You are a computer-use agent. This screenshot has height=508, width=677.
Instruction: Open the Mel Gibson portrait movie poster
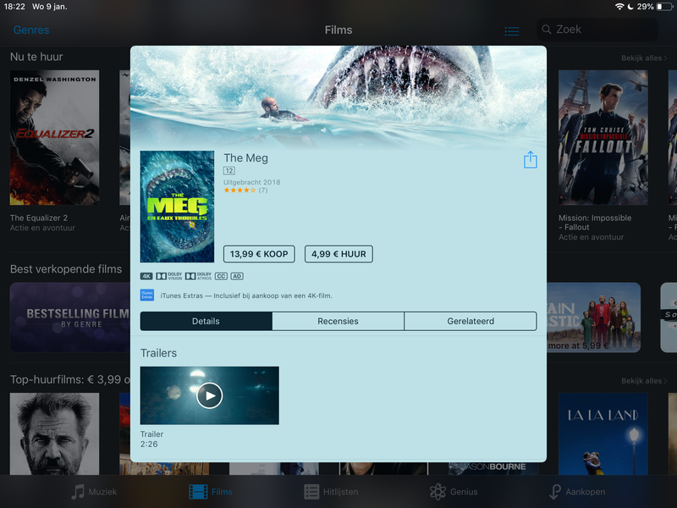(54, 433)
